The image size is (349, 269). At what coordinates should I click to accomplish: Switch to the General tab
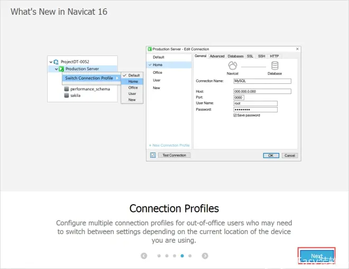pos(200,56)
